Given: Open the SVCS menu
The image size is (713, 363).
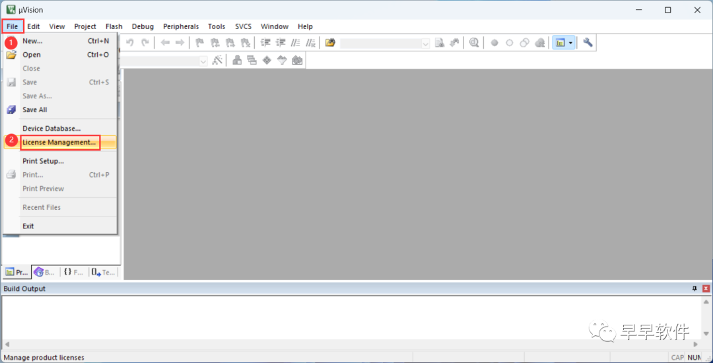Looking at the screenshot, I should (x=243, y=26).
